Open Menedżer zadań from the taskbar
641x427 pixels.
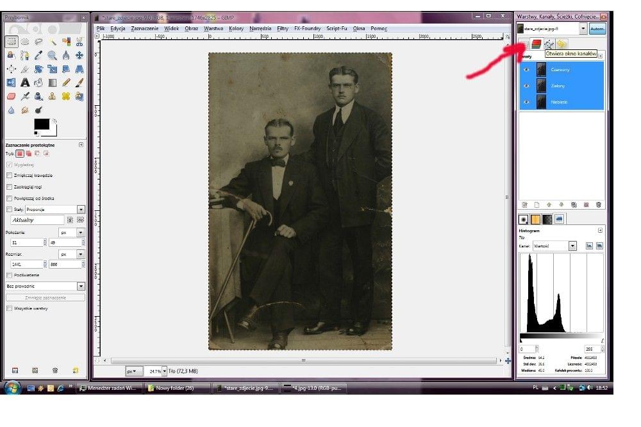tap(110, 388)
